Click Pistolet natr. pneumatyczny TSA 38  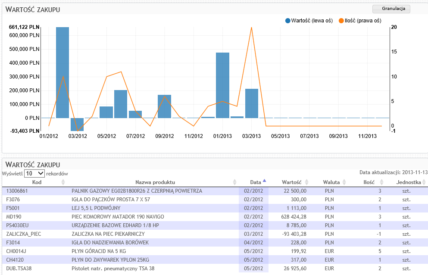tap(113, 269)
